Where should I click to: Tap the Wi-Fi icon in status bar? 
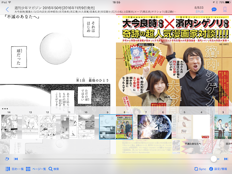(10, 2)
